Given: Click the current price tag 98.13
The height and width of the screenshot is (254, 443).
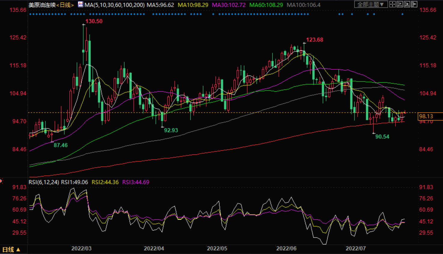Looking at the screenshot, I should [426, 116].
